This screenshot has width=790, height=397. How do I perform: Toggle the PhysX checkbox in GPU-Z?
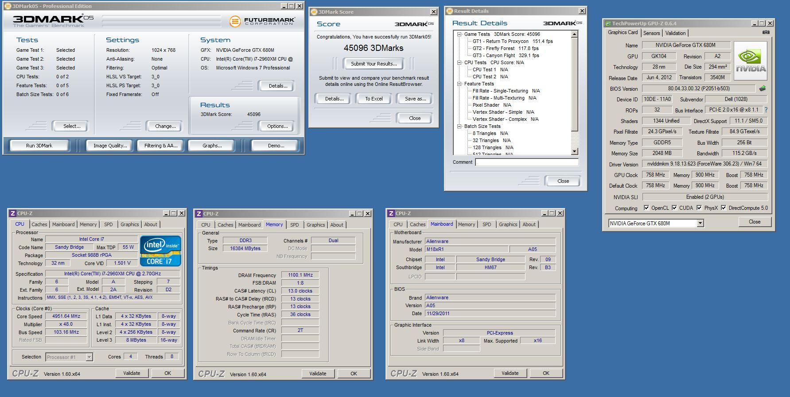[699, 208]
